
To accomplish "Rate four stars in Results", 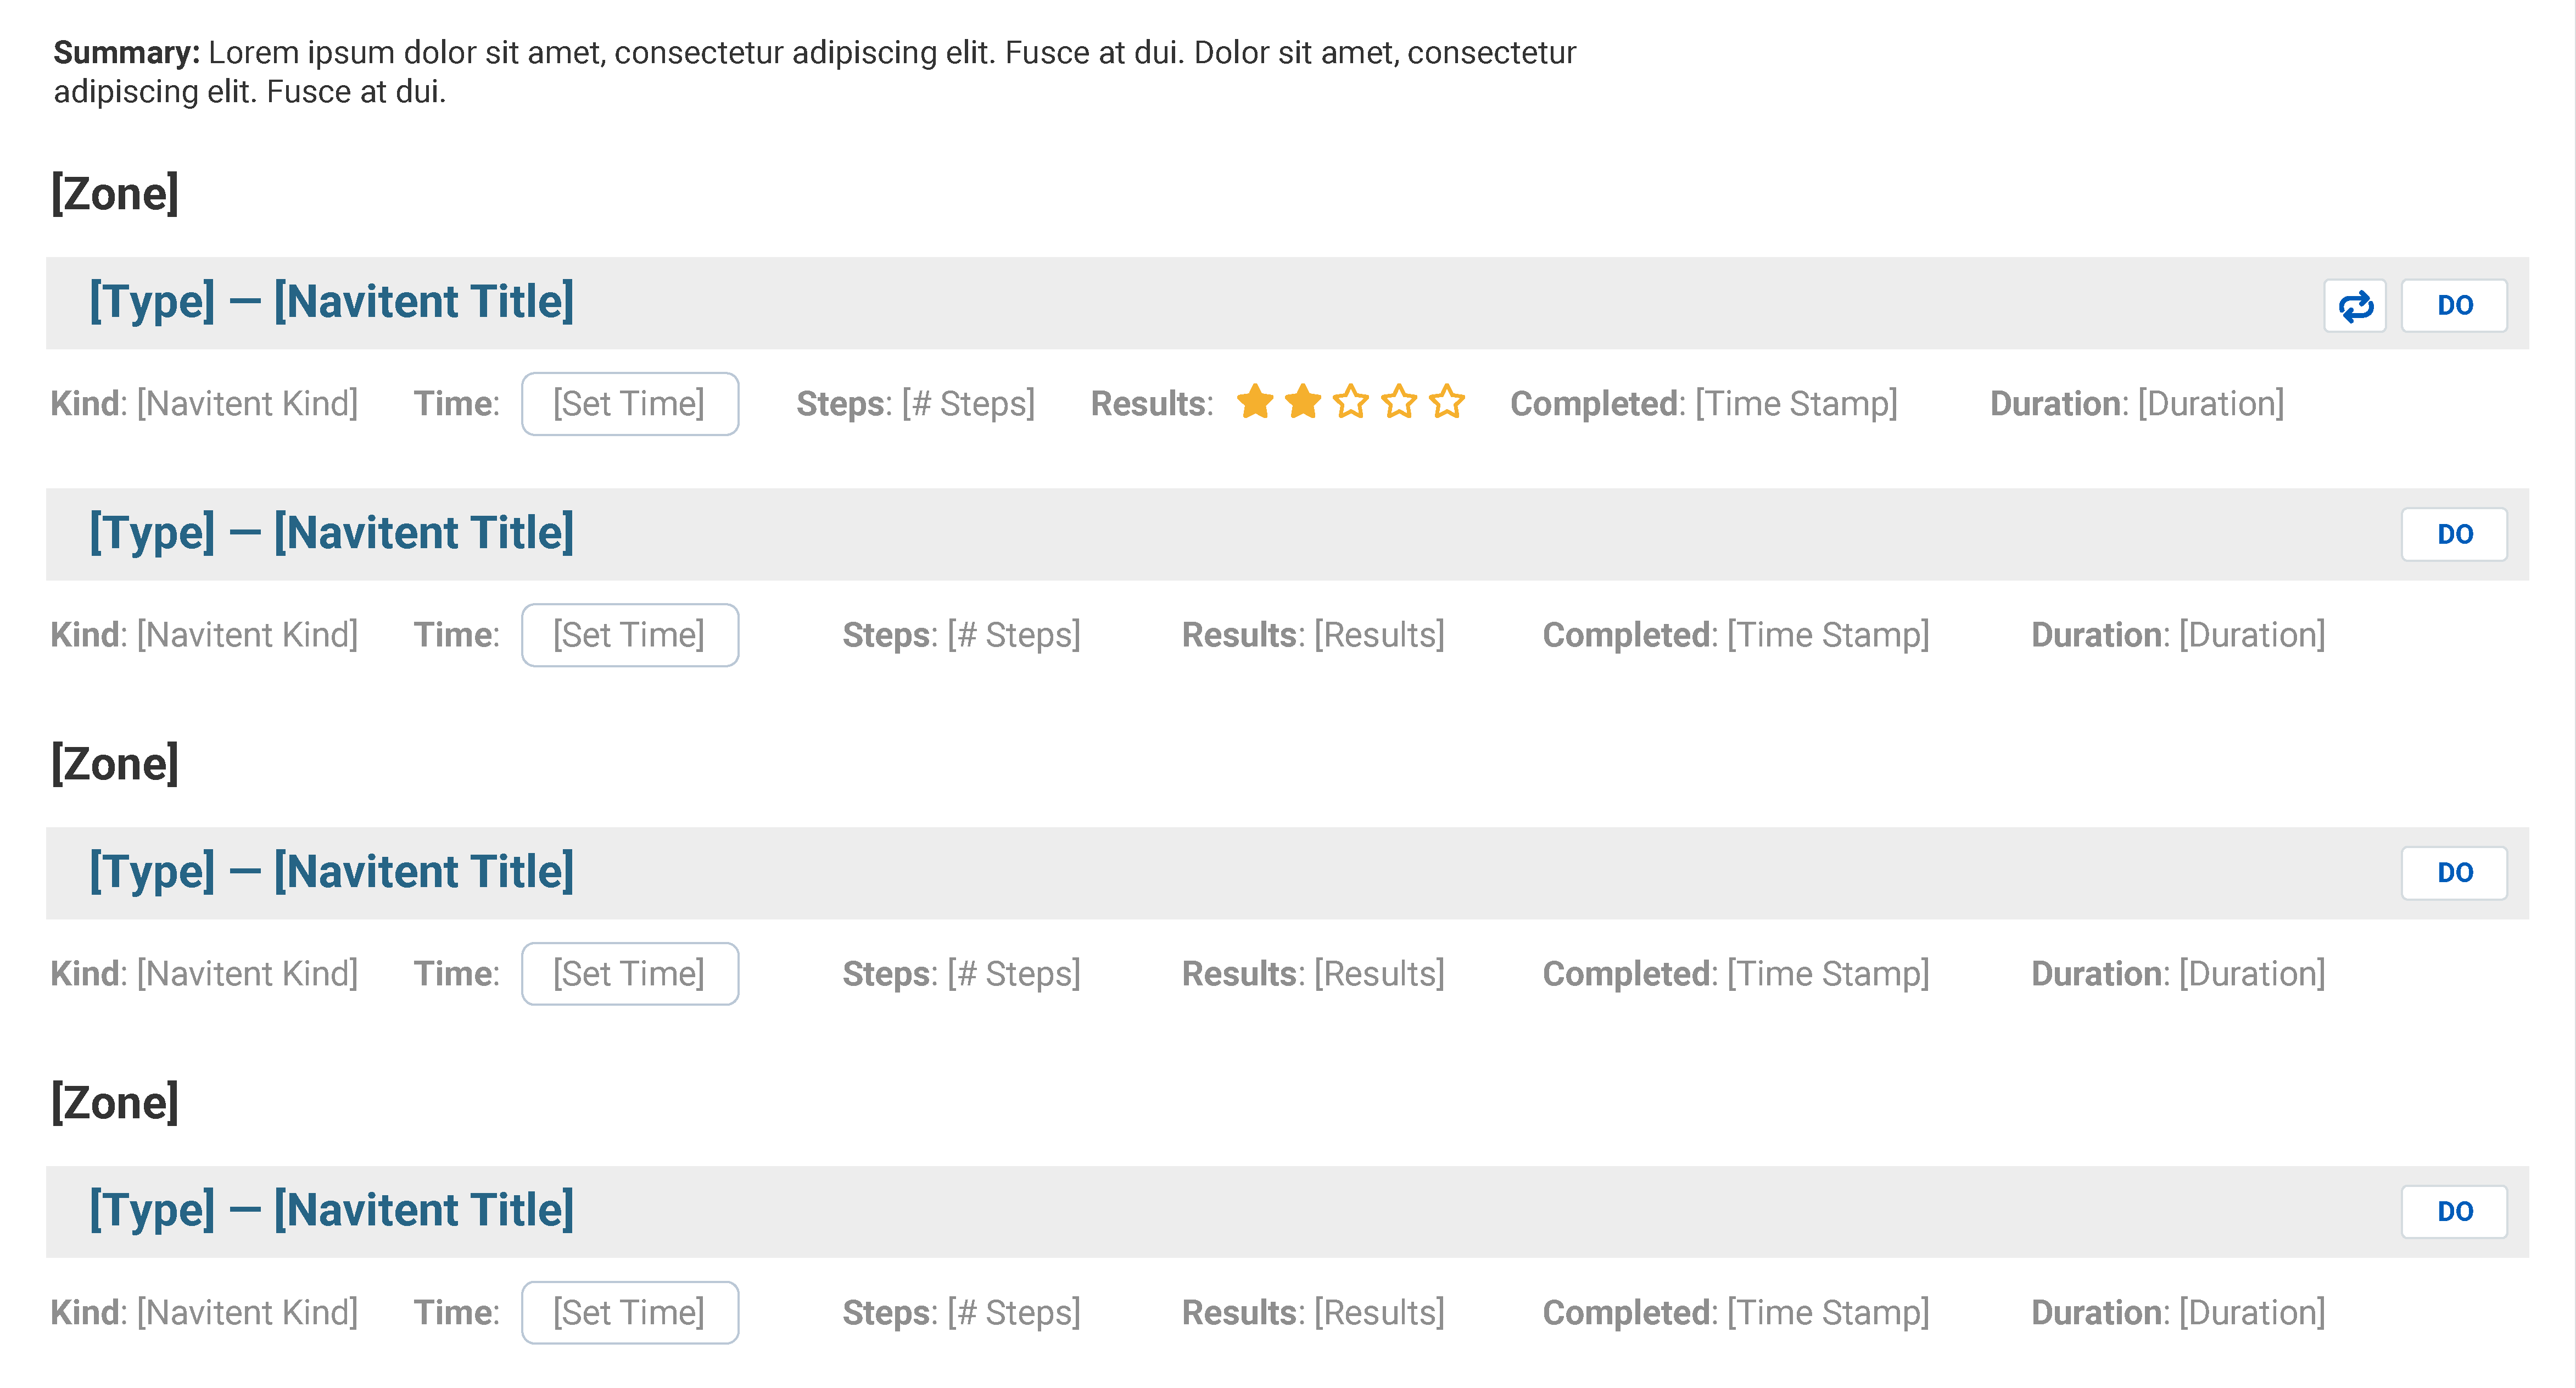I will pyautogui.click(x=1399, y=402).
